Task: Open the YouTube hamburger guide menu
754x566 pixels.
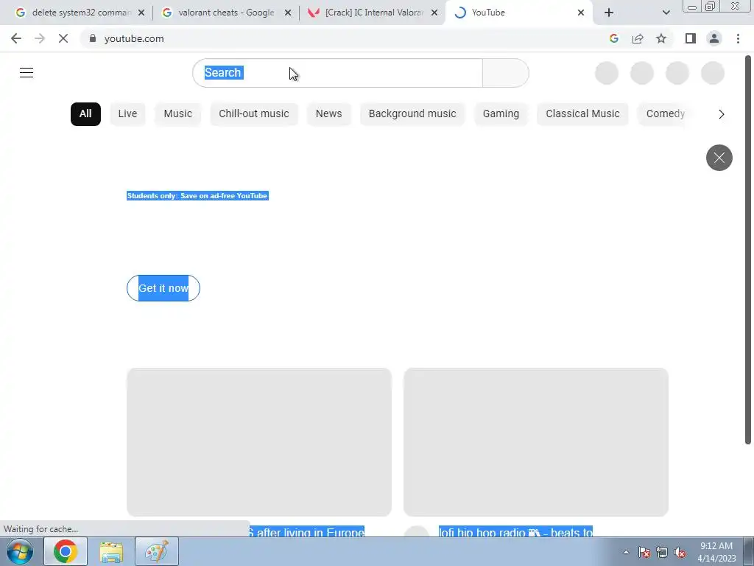Action: [27, 73]
